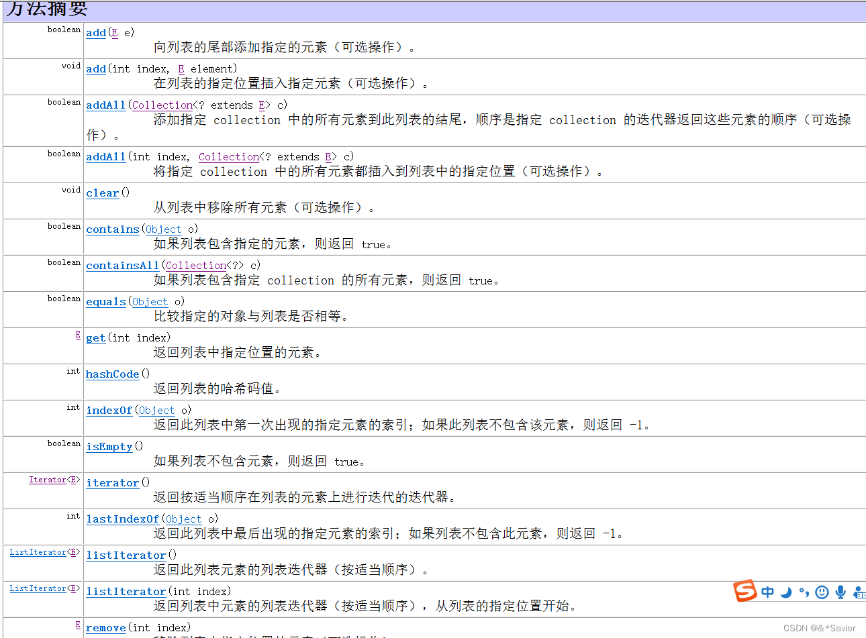The height and width of the screenshot is (638, 866).
Task: Open the IME toolbox person icon
Action: [859, 592]
